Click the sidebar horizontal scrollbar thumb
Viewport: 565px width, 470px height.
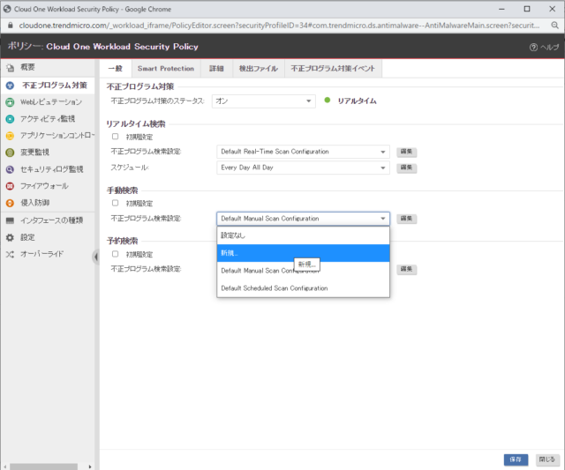click(43, 466)
